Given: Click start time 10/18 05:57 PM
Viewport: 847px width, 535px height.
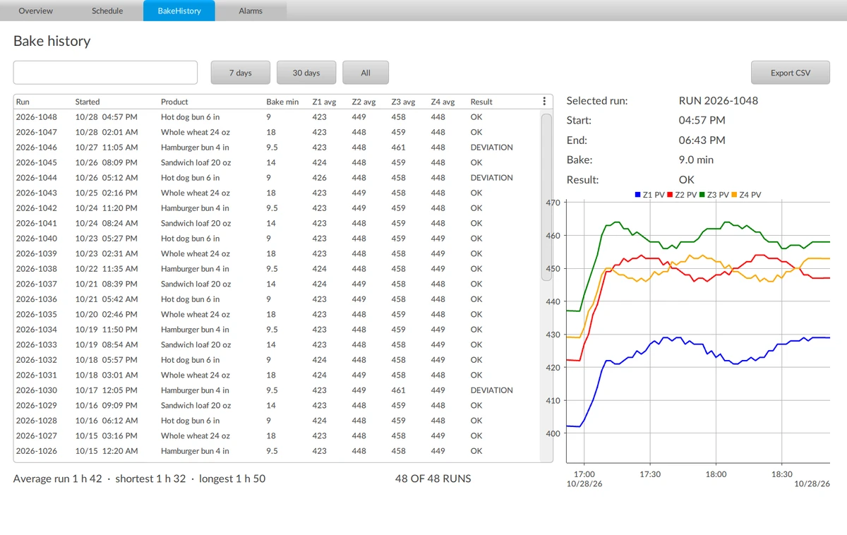Looking at the screenshot, I should (x=107, y=360).
